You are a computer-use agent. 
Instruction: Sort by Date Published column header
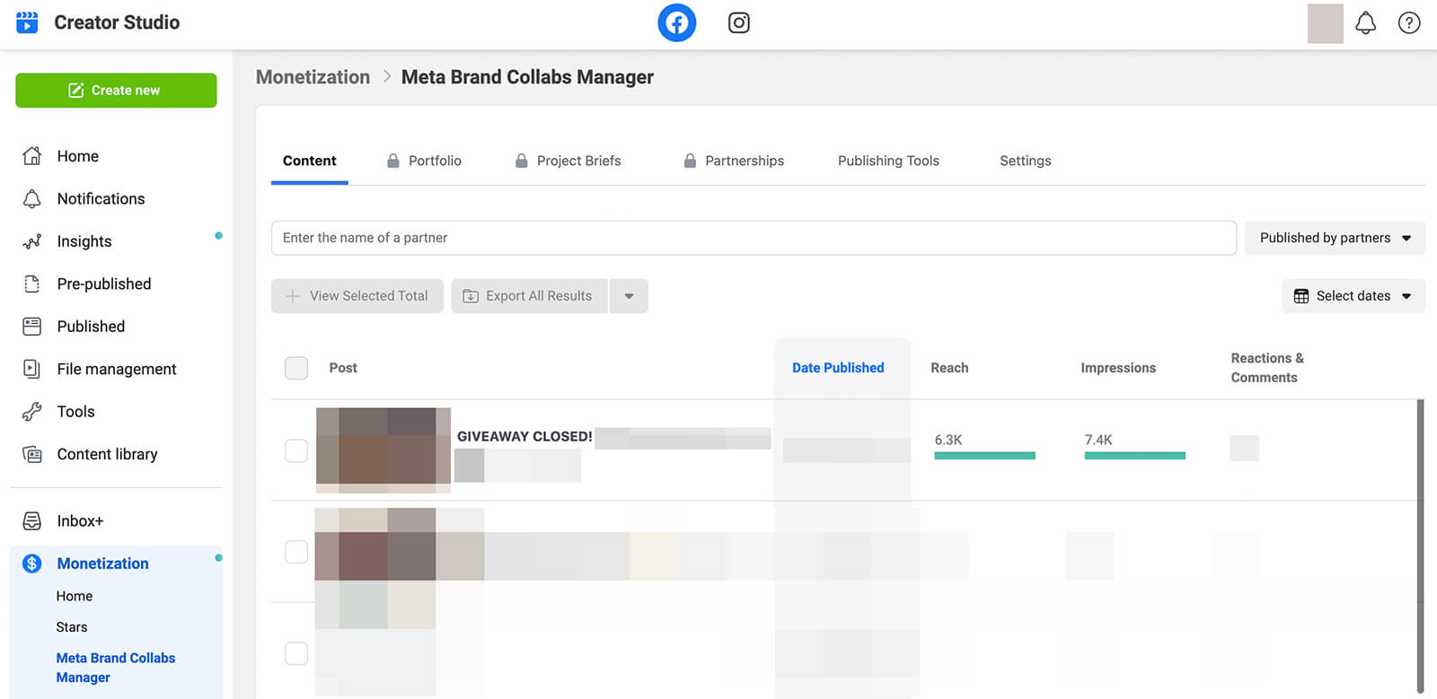(838, 368)
